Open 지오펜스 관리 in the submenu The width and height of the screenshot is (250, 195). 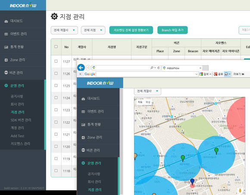[x=20, y=144]
